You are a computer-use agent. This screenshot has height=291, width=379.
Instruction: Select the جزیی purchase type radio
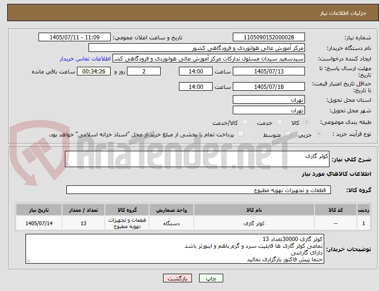coord(319,134)
